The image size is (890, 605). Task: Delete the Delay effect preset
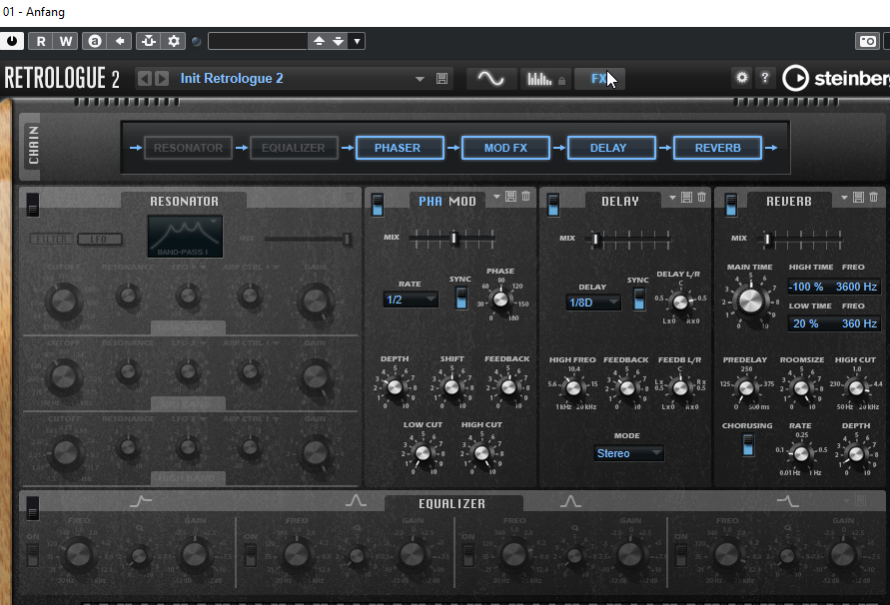point(702,197)
